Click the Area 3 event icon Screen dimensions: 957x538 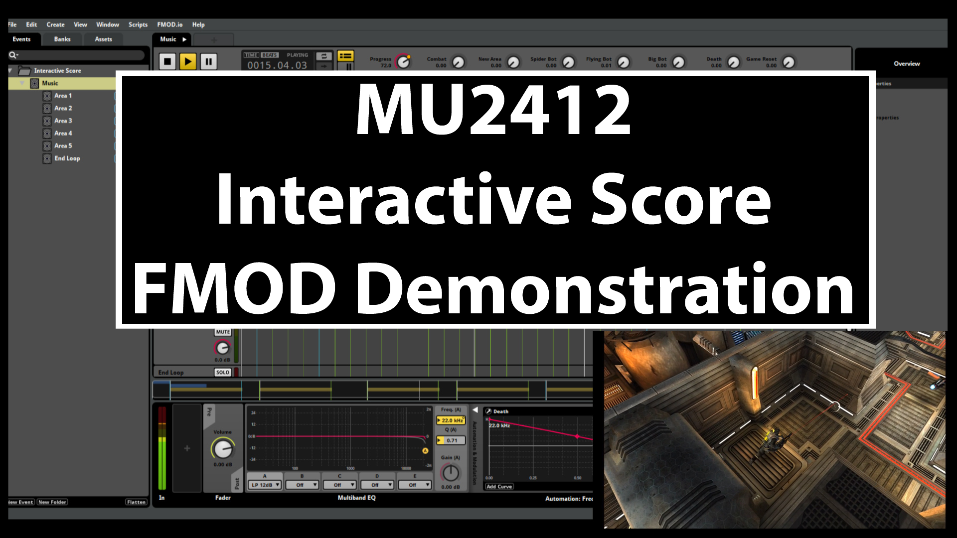click(47, 121)
